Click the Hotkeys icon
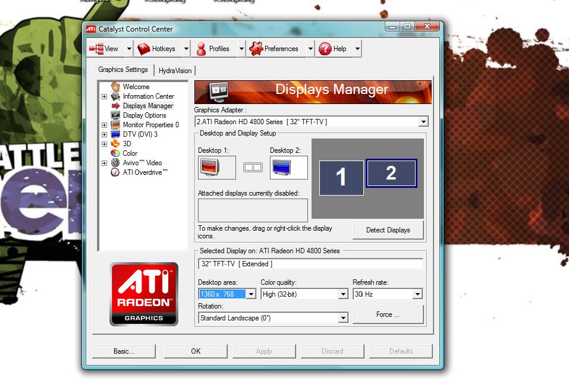The width and height of the screenshot is (569, 387). [144, 49]
